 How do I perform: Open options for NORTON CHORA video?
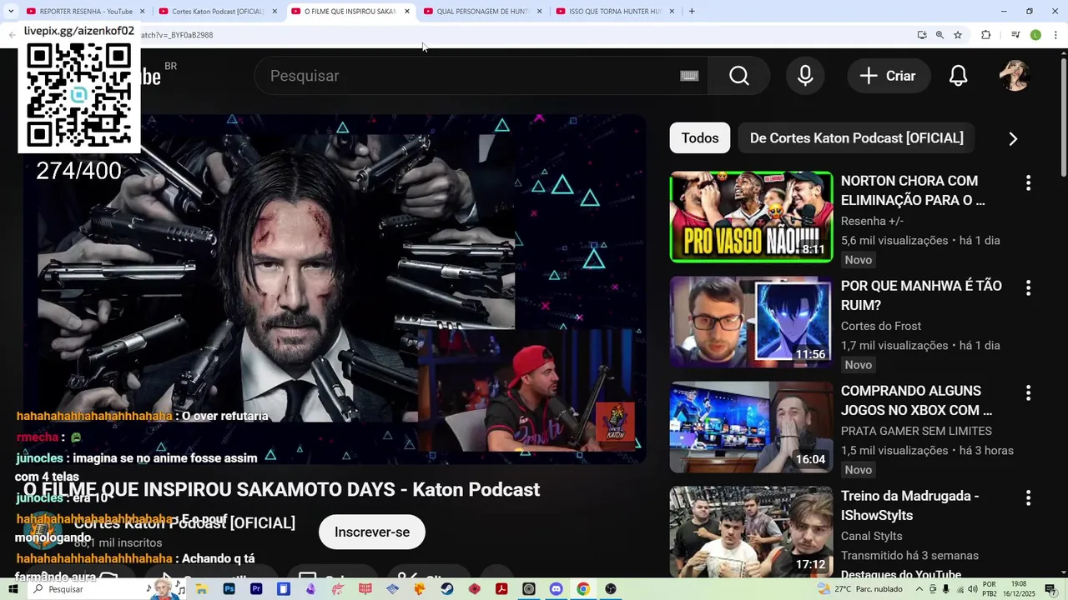1028,182
